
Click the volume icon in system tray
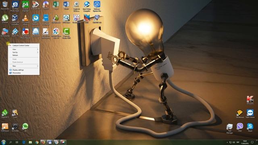click(x=234, y=142)
